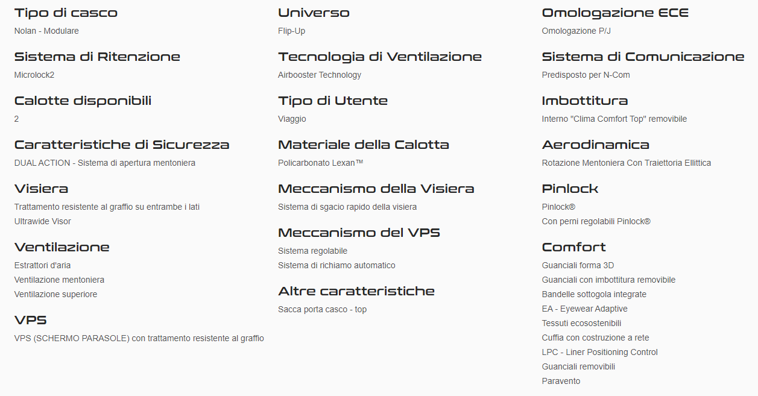Select "Sistema di richiamo automatico" entry
Viewport: 758px width, 396px height.
[x=336, y=265]
